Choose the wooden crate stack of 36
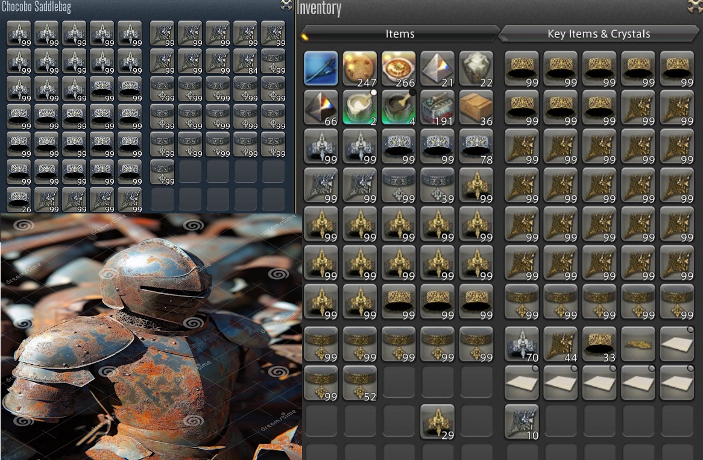This screenshot has width=703, height=460. click(476, 107)
